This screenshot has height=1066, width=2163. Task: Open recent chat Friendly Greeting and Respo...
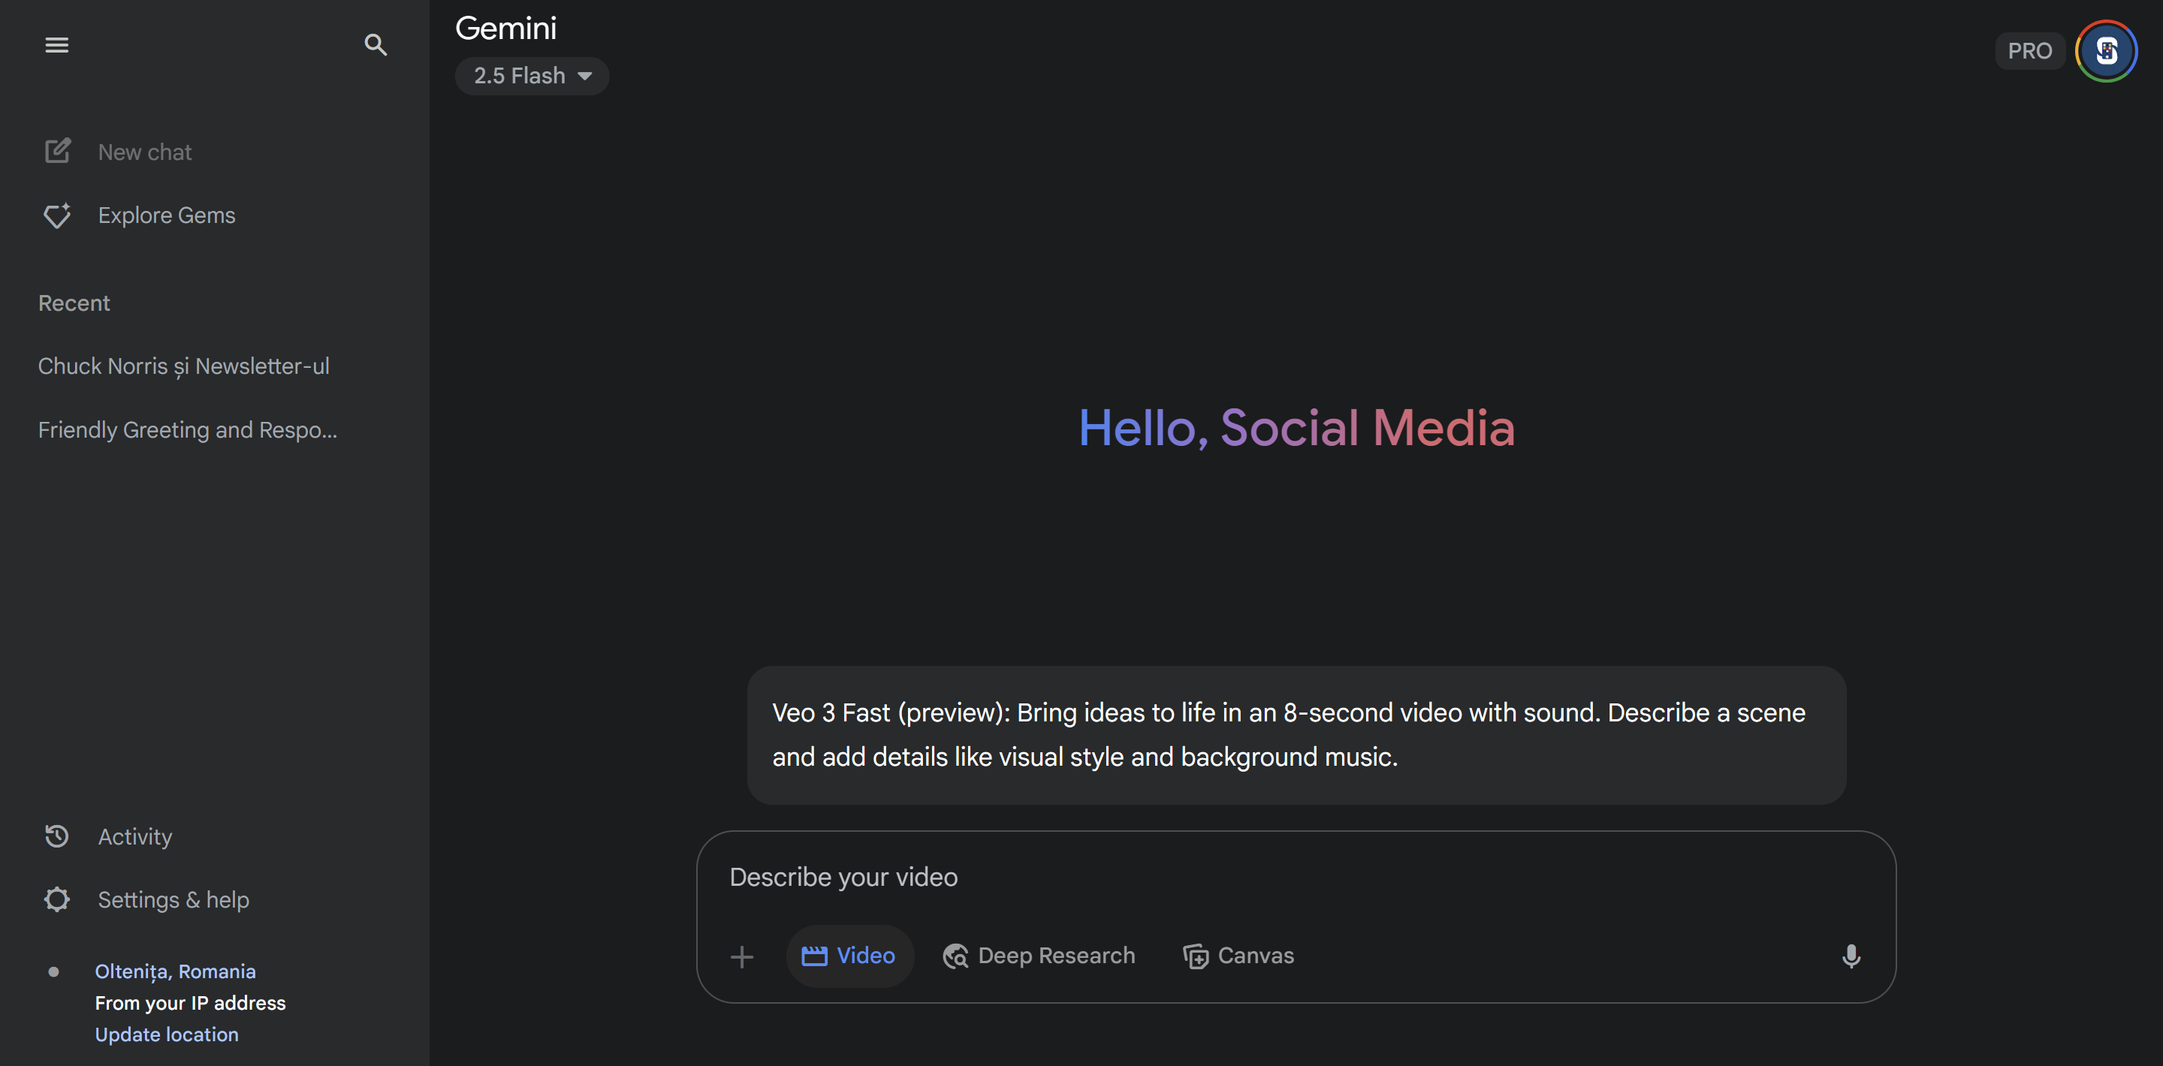(x=188, y=429)
